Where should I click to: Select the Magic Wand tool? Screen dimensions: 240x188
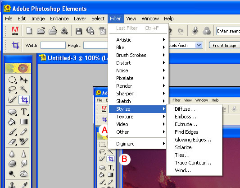click(x=23, y=89)
